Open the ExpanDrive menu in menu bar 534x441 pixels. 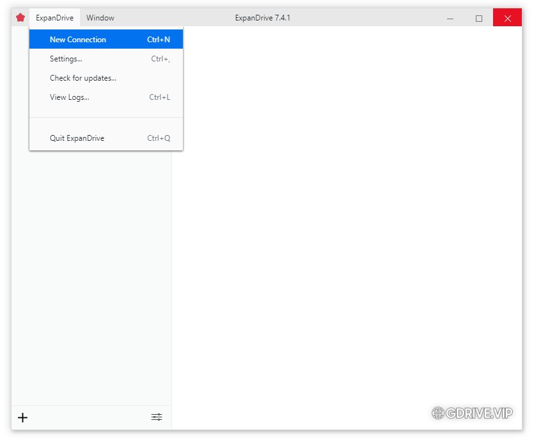(x=54, y=18)
